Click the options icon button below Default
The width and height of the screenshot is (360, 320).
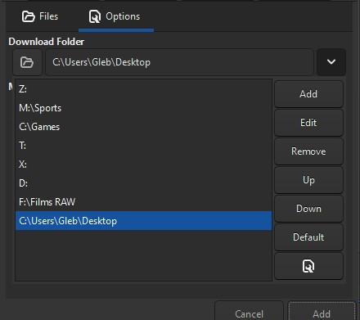coord(308,266)
